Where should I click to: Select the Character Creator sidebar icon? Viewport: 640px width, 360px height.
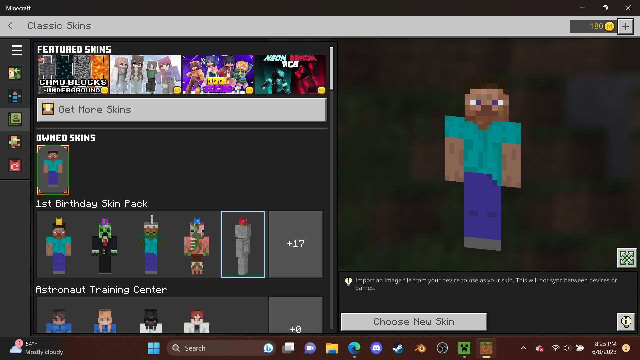[15, 73]
